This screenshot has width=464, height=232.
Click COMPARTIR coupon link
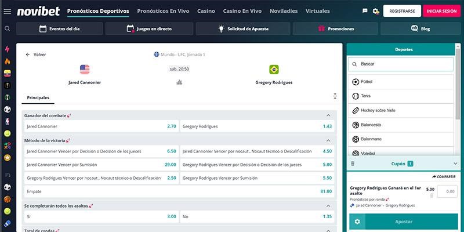click(x=444, y=177)
